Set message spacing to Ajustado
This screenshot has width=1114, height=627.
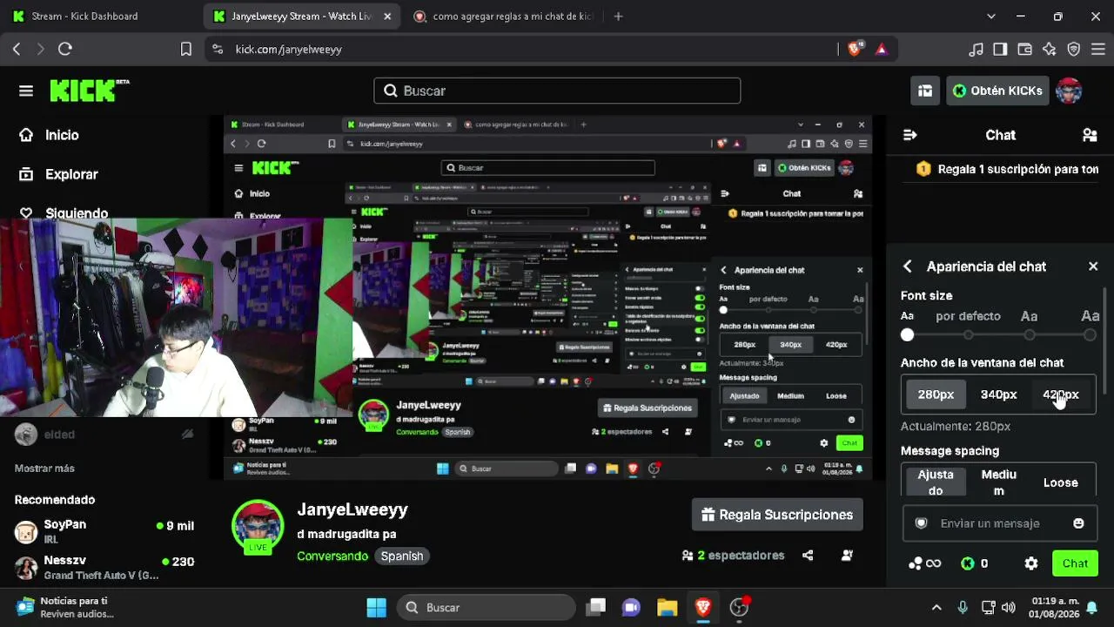(x=936, y=482)
